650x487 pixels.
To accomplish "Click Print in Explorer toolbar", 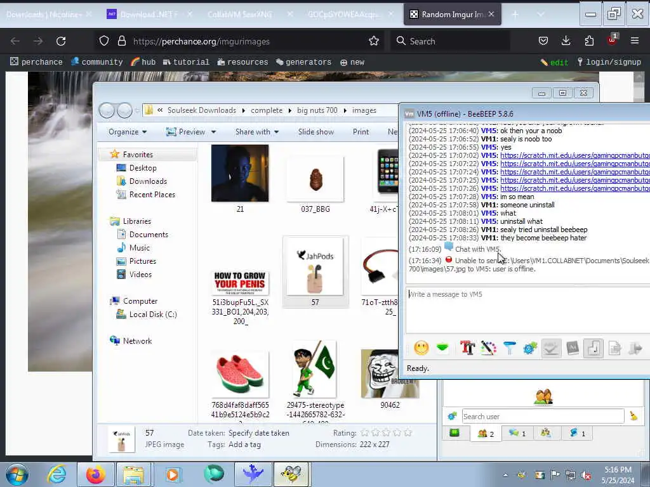I will pyautogui.click(x=361, y=132).
